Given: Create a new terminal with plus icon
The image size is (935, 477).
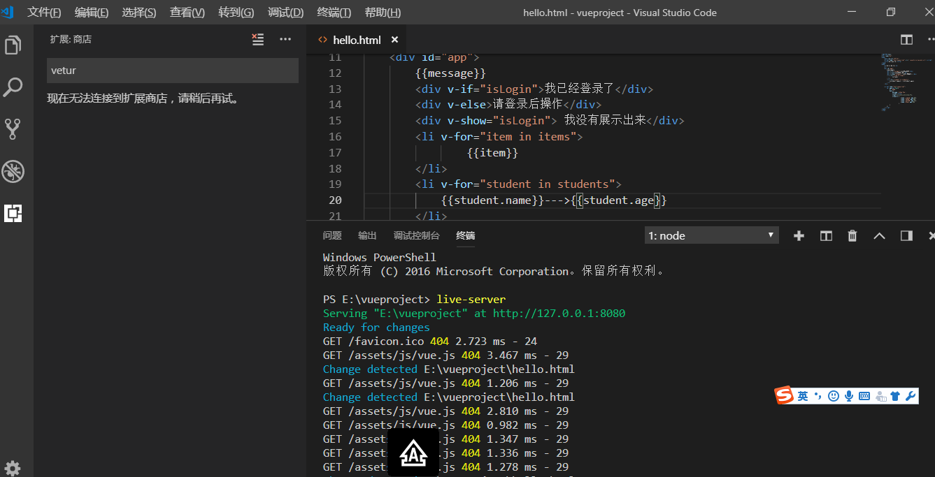Looking at the screenshot, I should 799,236.
